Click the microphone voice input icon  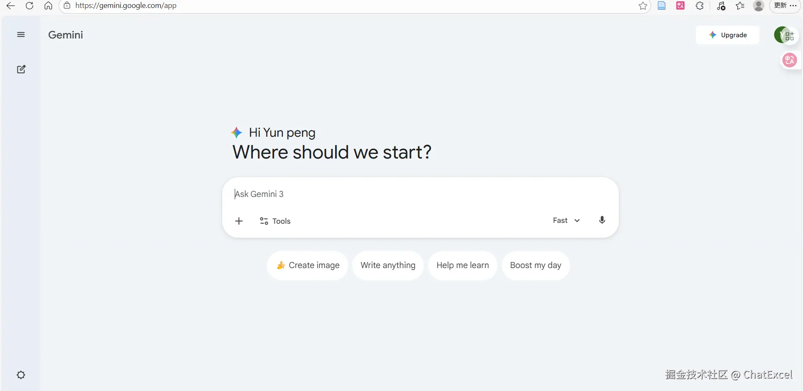pyautogui.click(x=602, y=220)
